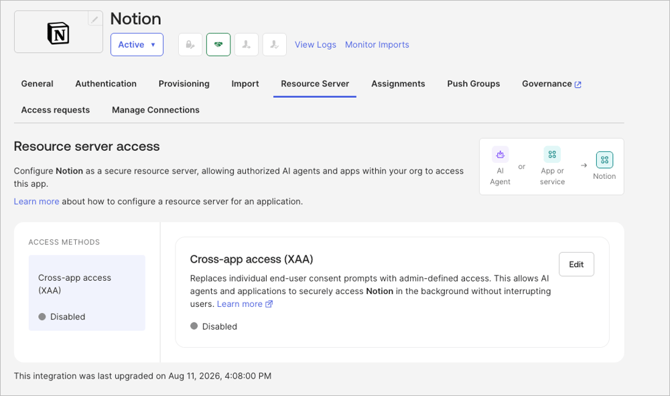Open the Assignments tab
The image size is (670, 396).
[x=398, y=84]
